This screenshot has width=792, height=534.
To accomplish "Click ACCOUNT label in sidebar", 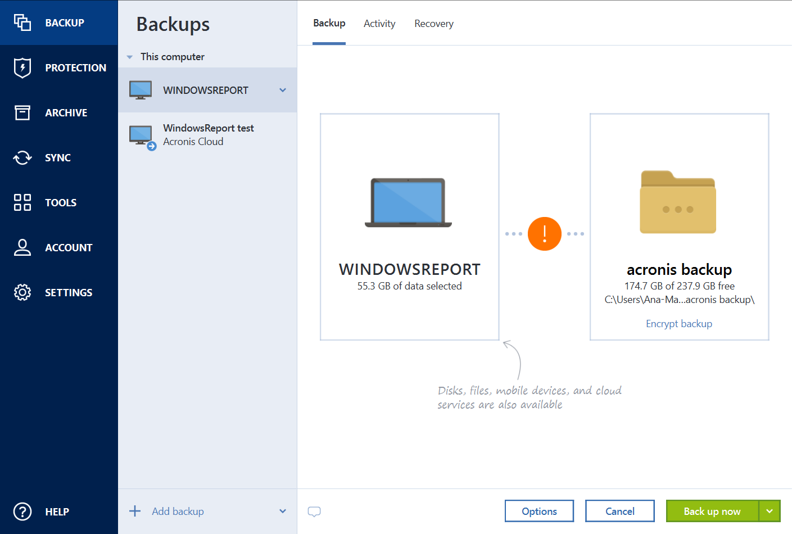I will (69, 247).
